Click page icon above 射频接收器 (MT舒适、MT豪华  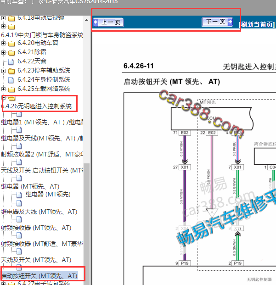coord(19,235)
